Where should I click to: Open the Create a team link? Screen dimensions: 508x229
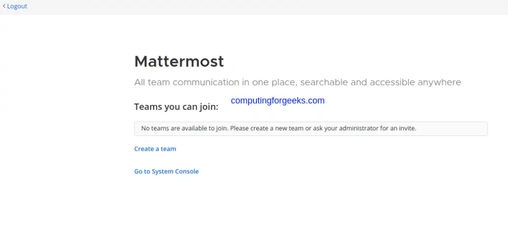coord(155,149)
